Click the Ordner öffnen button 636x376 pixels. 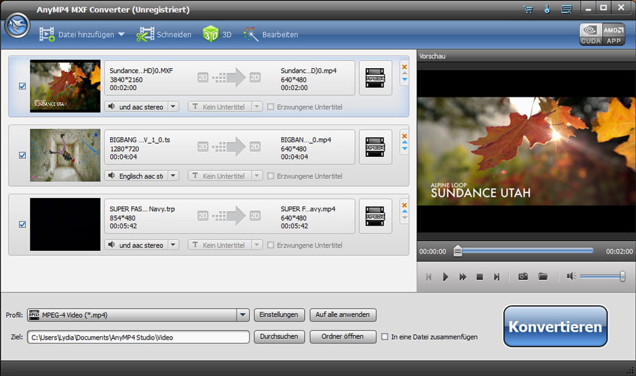click(343, 337)
